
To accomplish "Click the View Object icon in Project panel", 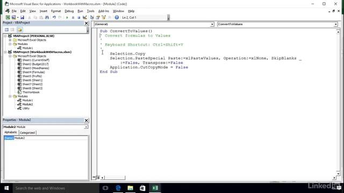I will [13, 29].
